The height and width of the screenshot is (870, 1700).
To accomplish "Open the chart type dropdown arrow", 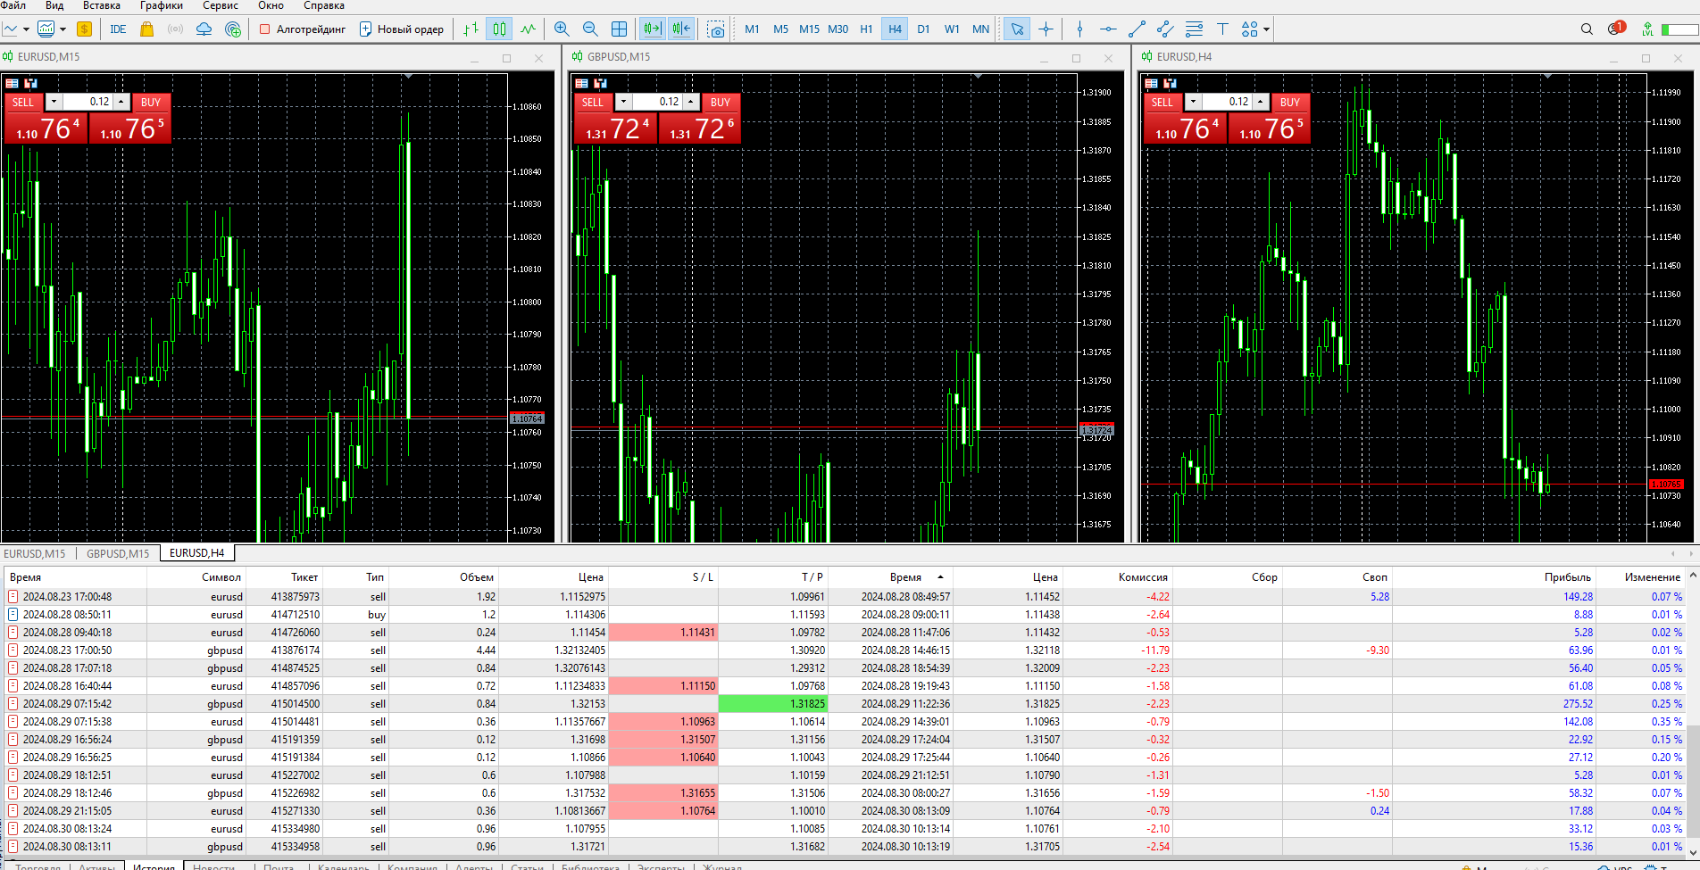I will point(26,29).
